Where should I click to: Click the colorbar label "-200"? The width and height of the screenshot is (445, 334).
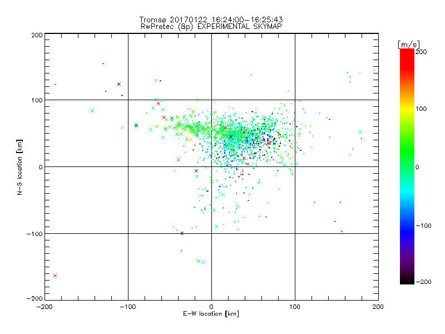click(x=423, y=282)
